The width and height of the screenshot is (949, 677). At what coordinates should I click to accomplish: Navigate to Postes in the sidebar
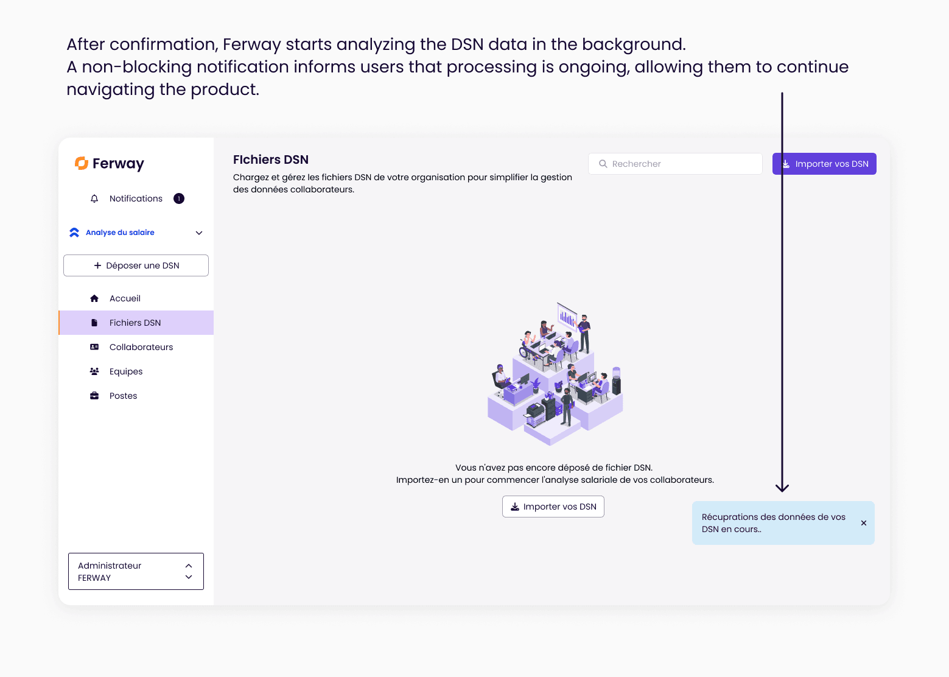[136, 396]
